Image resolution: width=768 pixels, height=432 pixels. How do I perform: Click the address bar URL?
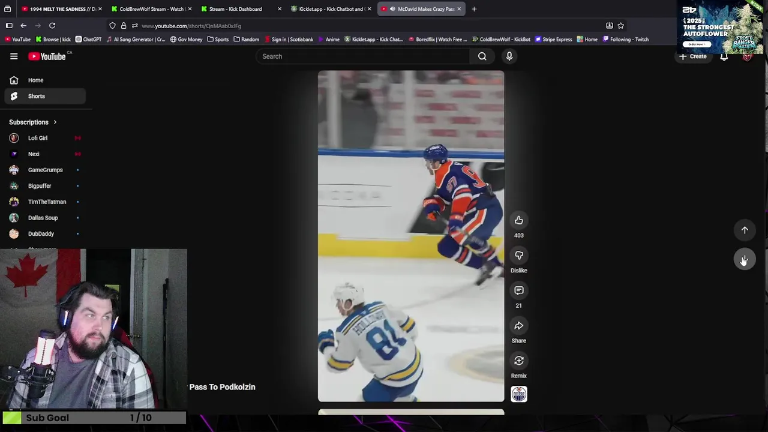pos(191,26)
